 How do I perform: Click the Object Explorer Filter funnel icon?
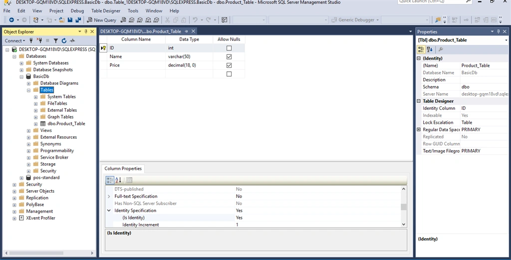pos(56,41)
